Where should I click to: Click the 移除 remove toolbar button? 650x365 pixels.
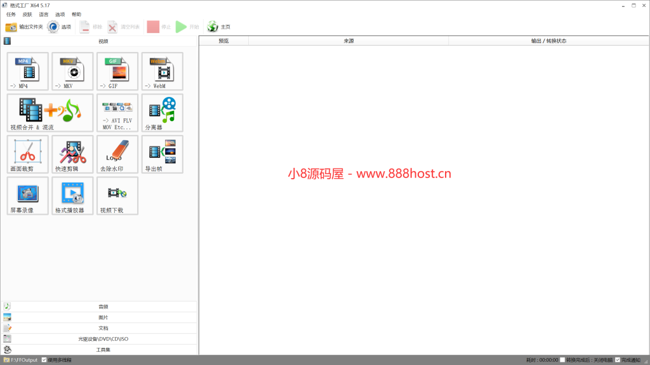pos(91,27)
